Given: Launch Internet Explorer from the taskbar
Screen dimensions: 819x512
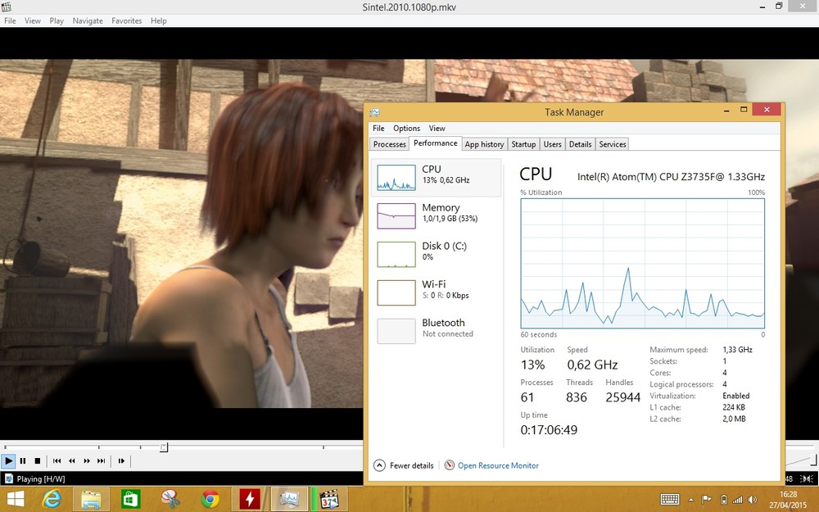Looking at the screenshot, I should [x=52, y=500].
